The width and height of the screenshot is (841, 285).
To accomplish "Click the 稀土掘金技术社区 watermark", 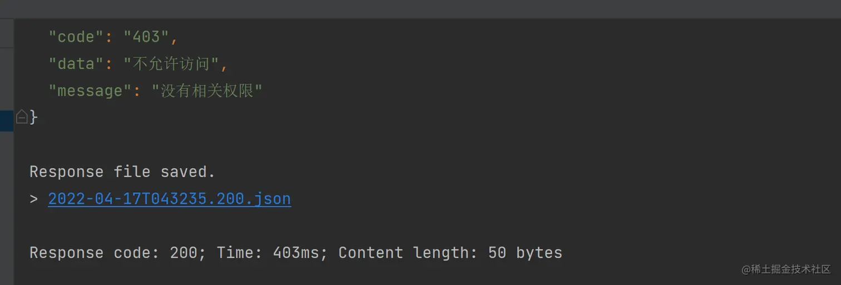I will point(785,269).
